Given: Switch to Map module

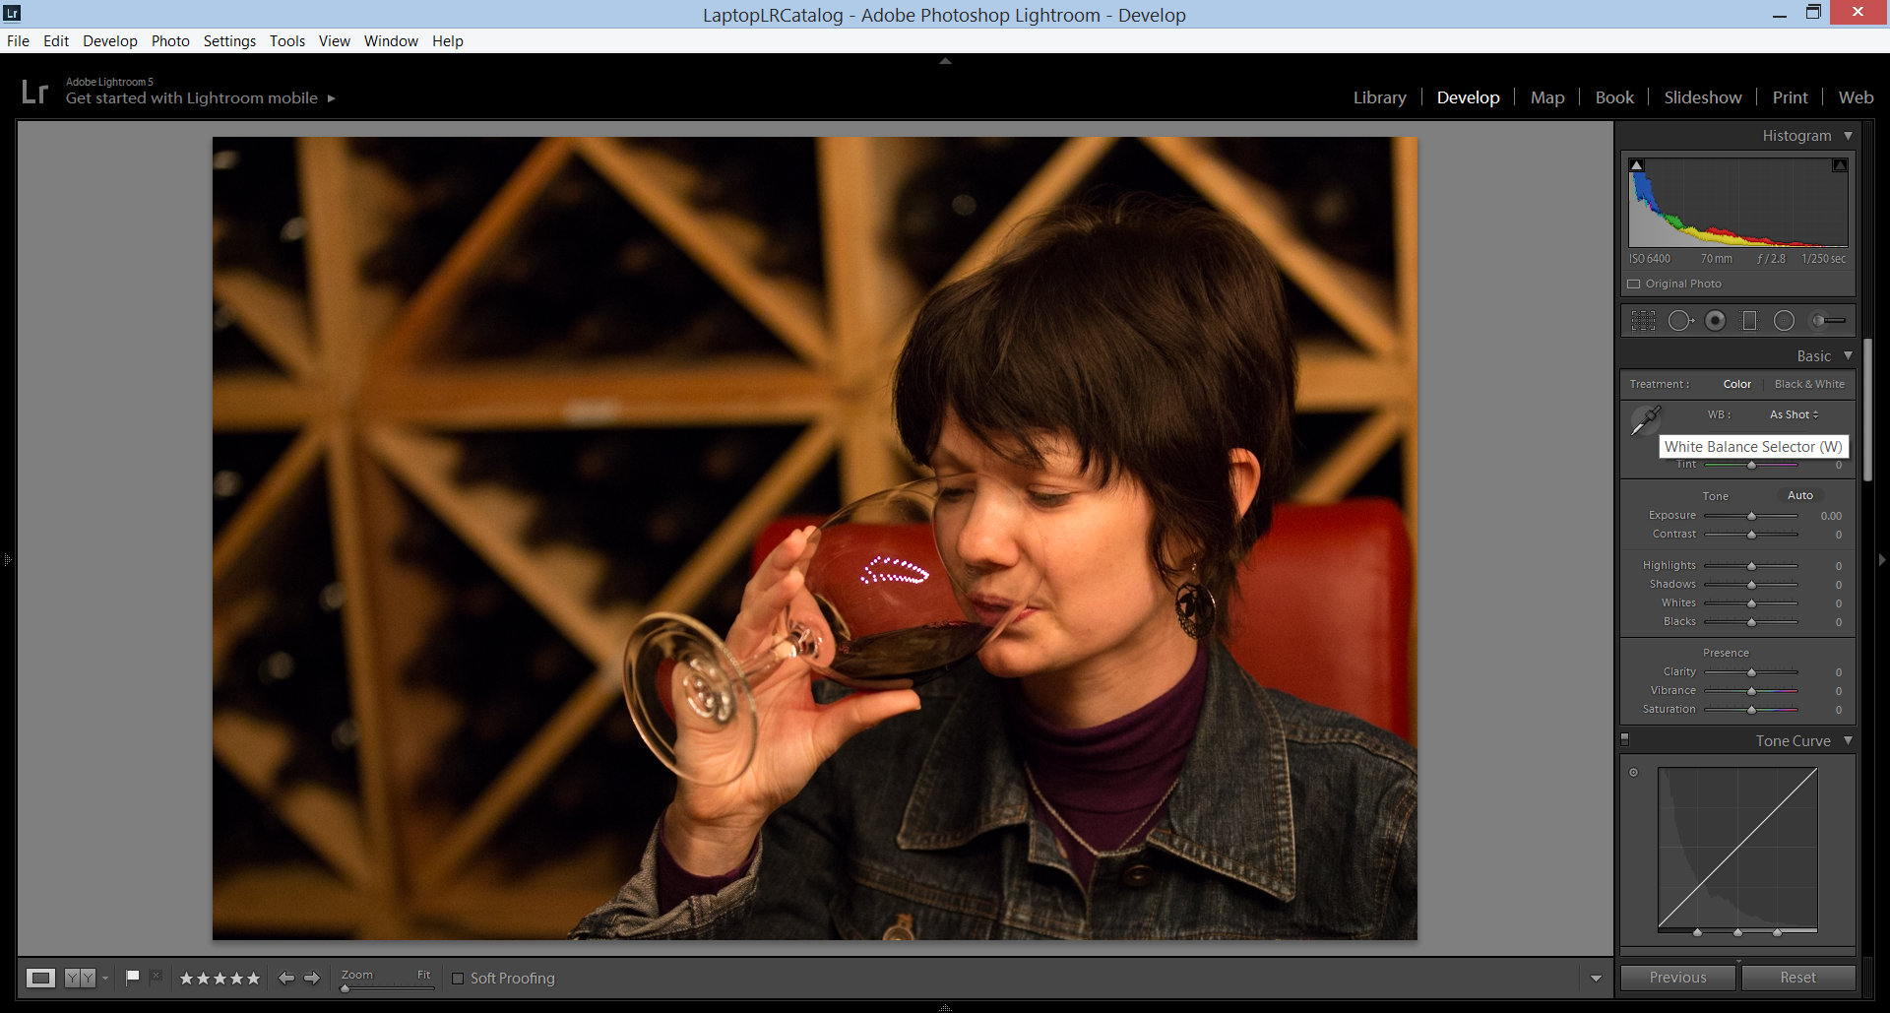Looking at the screenshot, I should [1547, 97].
